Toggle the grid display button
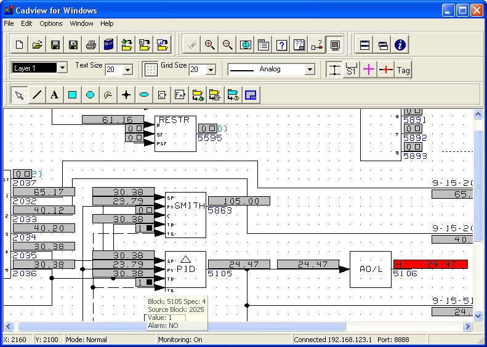This screenshot has width=487, height=347. click(x=151, y=69)
